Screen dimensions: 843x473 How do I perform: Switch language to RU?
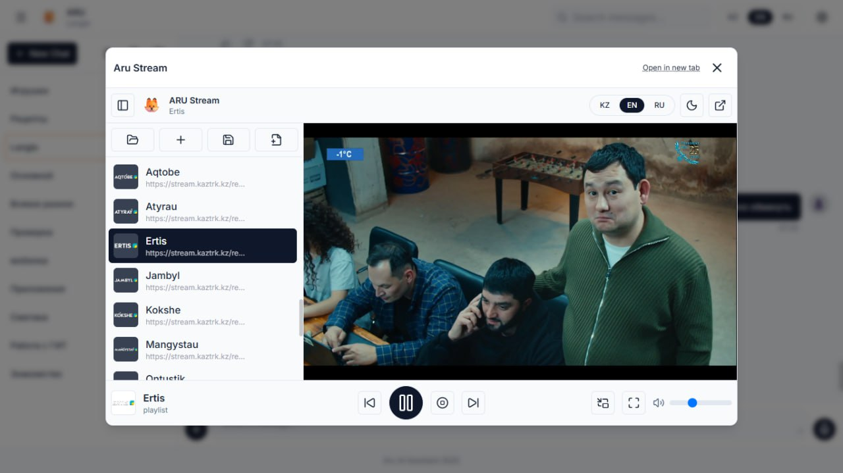click(x=659, y=105)
